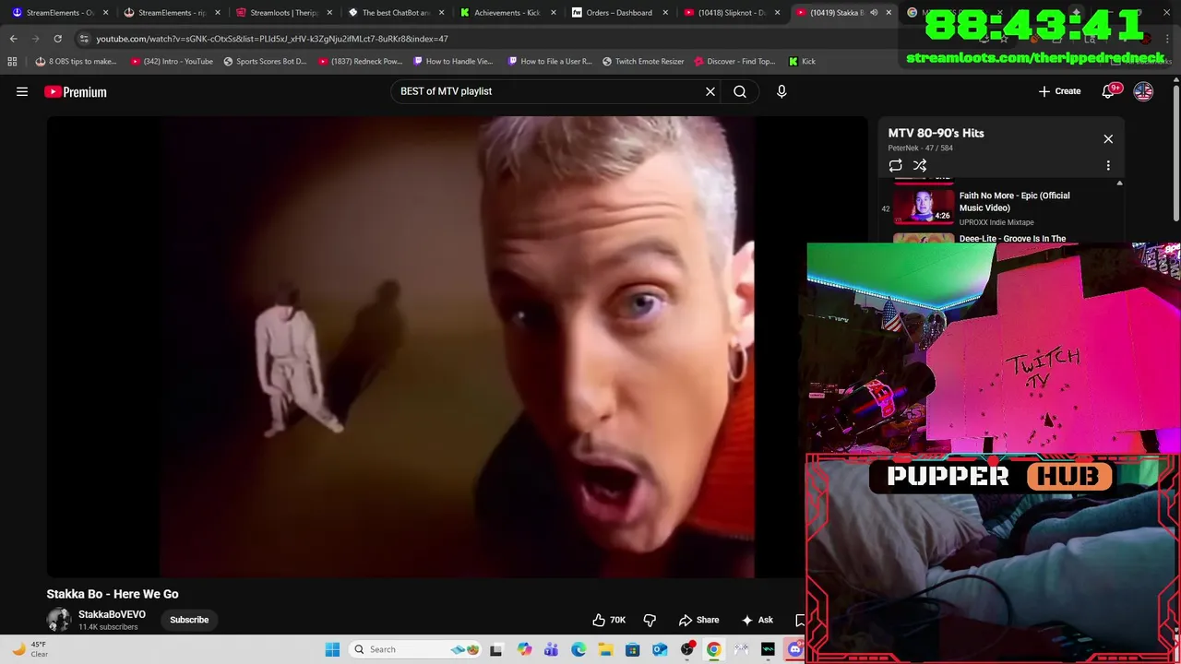Open Microsoft Edge from taskbar

579,649
